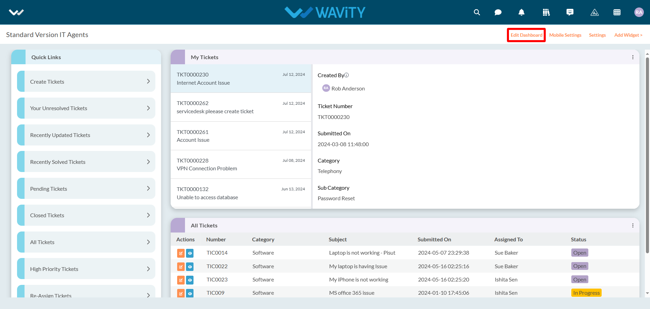Viewport: 650px width, 309px height.
Task: Click ticket number TIC0022 cell
Action: coord(217,267)
